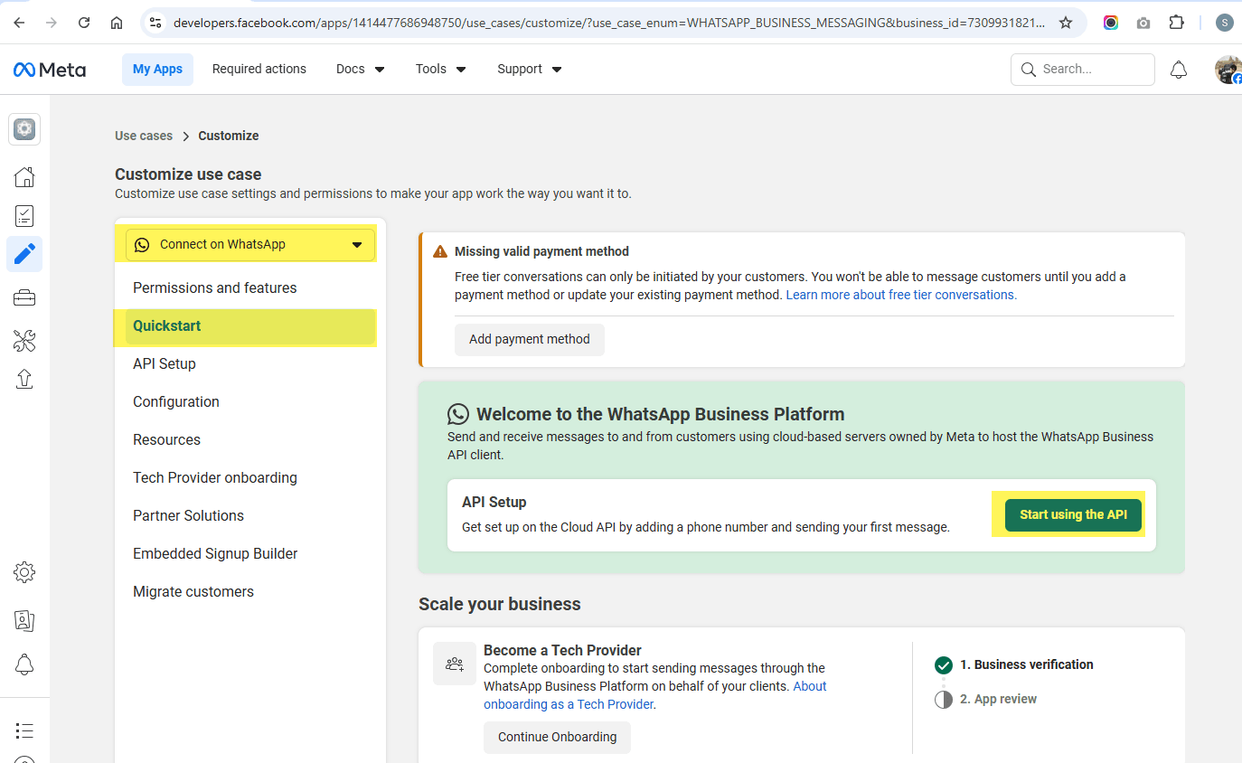Open the Docs dropdown menu
The width and height of the screenshot is (1242, 763).
pos(359,69)
